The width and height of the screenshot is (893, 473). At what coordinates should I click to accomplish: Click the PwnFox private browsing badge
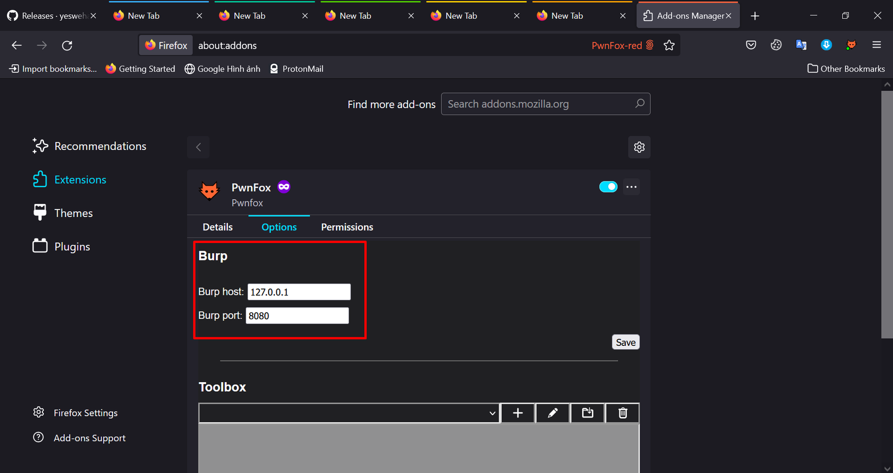coord(284,187)
